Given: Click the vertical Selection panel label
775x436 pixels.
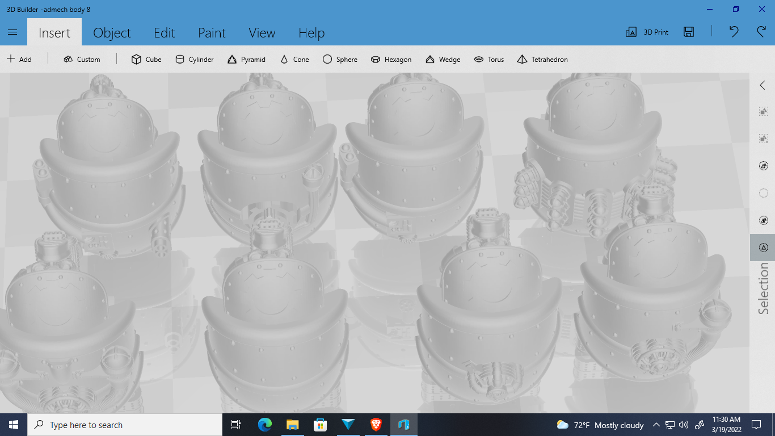Looking at the screenshot, I should [764, 288].
